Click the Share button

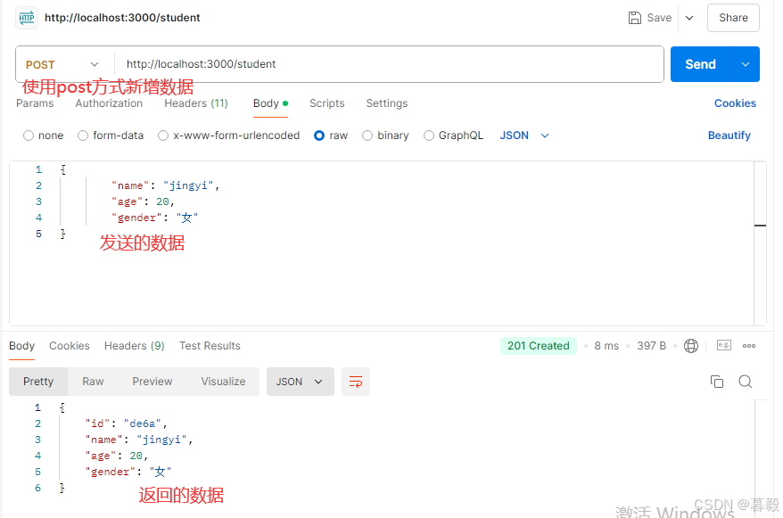[733, 18]
